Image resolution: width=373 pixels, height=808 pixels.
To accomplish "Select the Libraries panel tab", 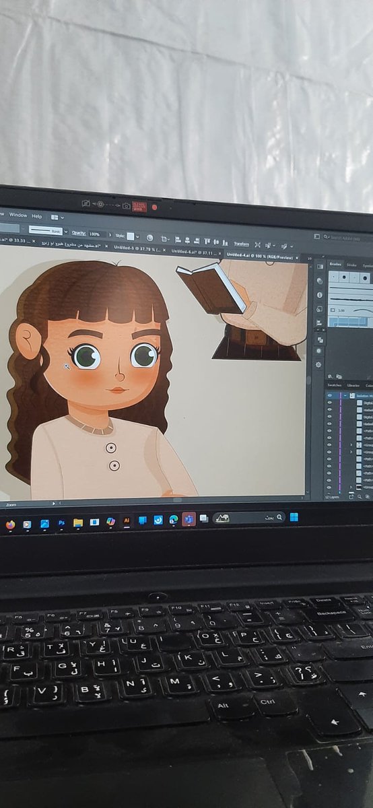I will (353, 385).
